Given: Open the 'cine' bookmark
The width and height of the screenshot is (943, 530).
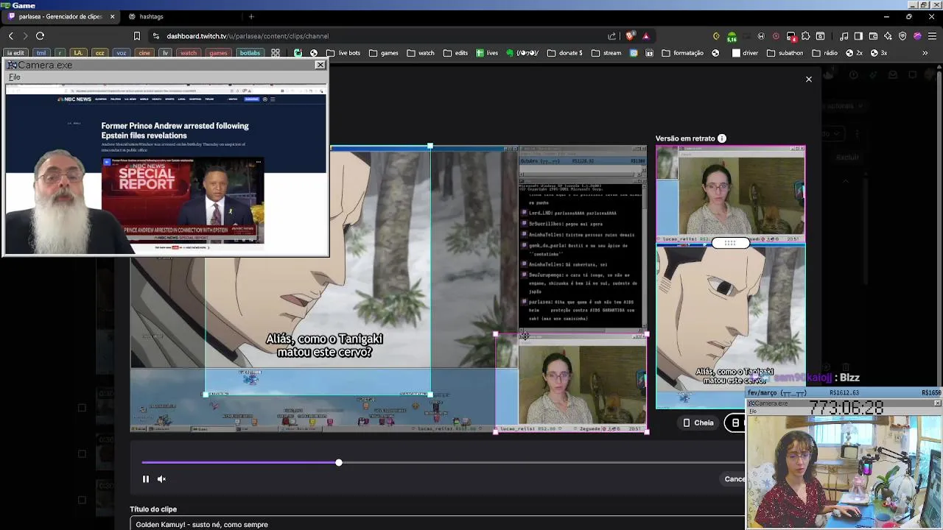Looking at the screenshot, I should coord(144,53).
